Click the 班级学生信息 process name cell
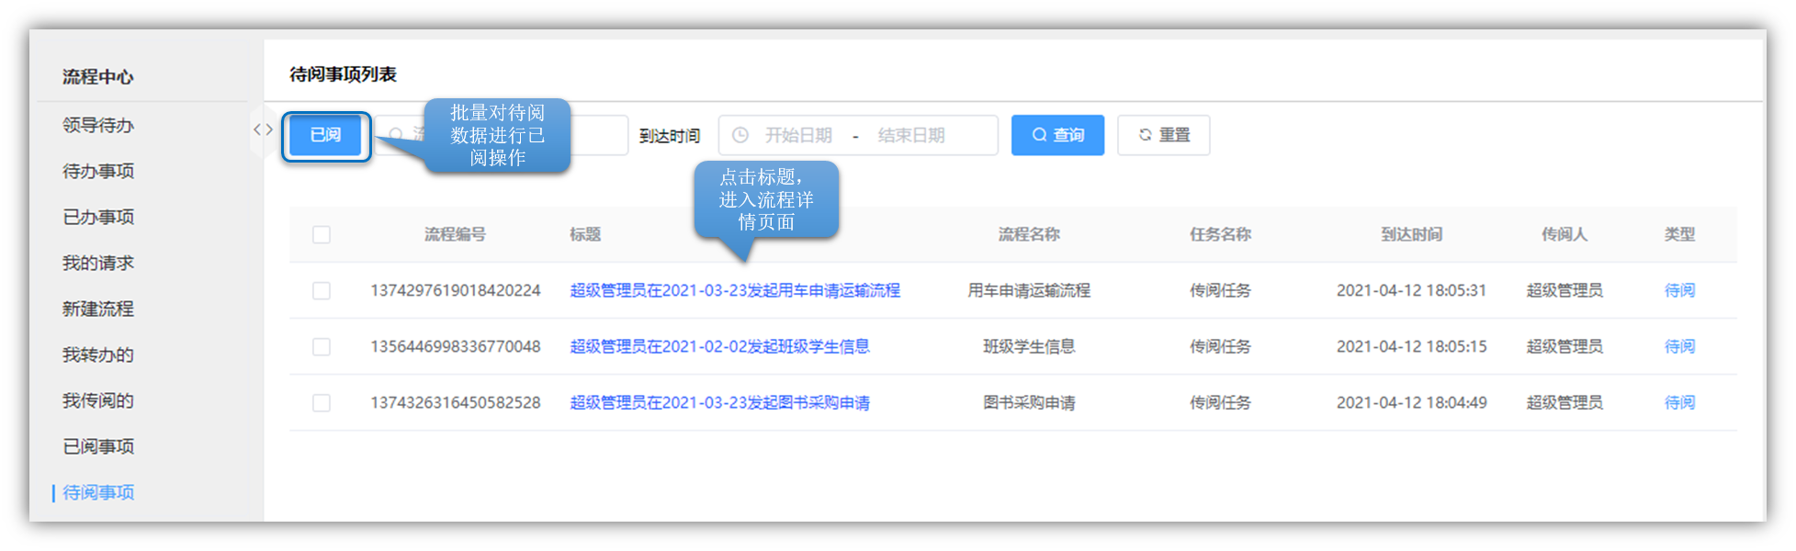 point(1029,346)
